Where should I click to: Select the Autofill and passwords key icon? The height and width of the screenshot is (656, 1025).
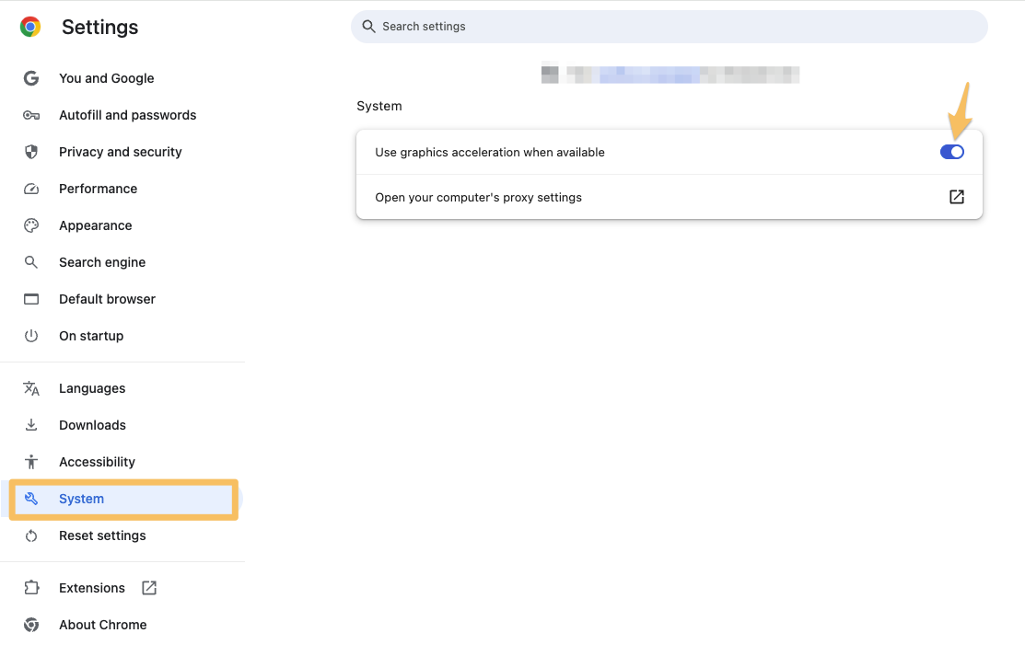tap(31, 115)
